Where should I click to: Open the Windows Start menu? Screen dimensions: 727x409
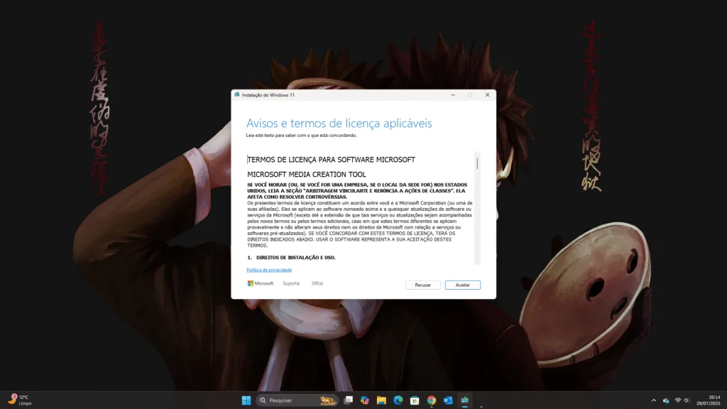point(246,400)
